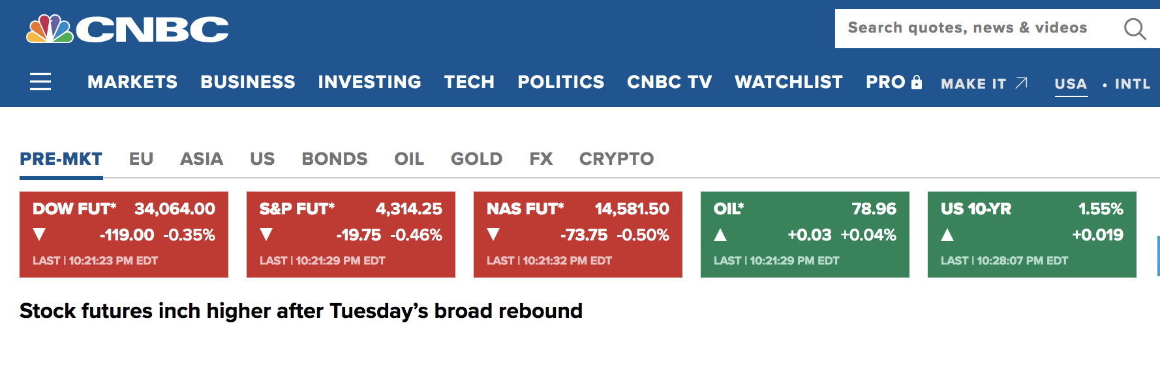Open the stock futures headline article
Viewport: 1160px width, 374px height.
click(x=301, y=311)
